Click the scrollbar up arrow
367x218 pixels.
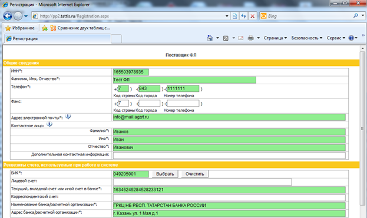tap(362, 48)
